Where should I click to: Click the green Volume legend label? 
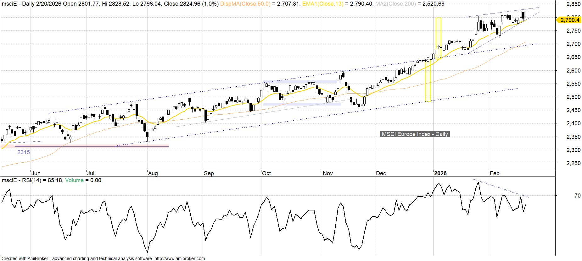coord(74,180)
